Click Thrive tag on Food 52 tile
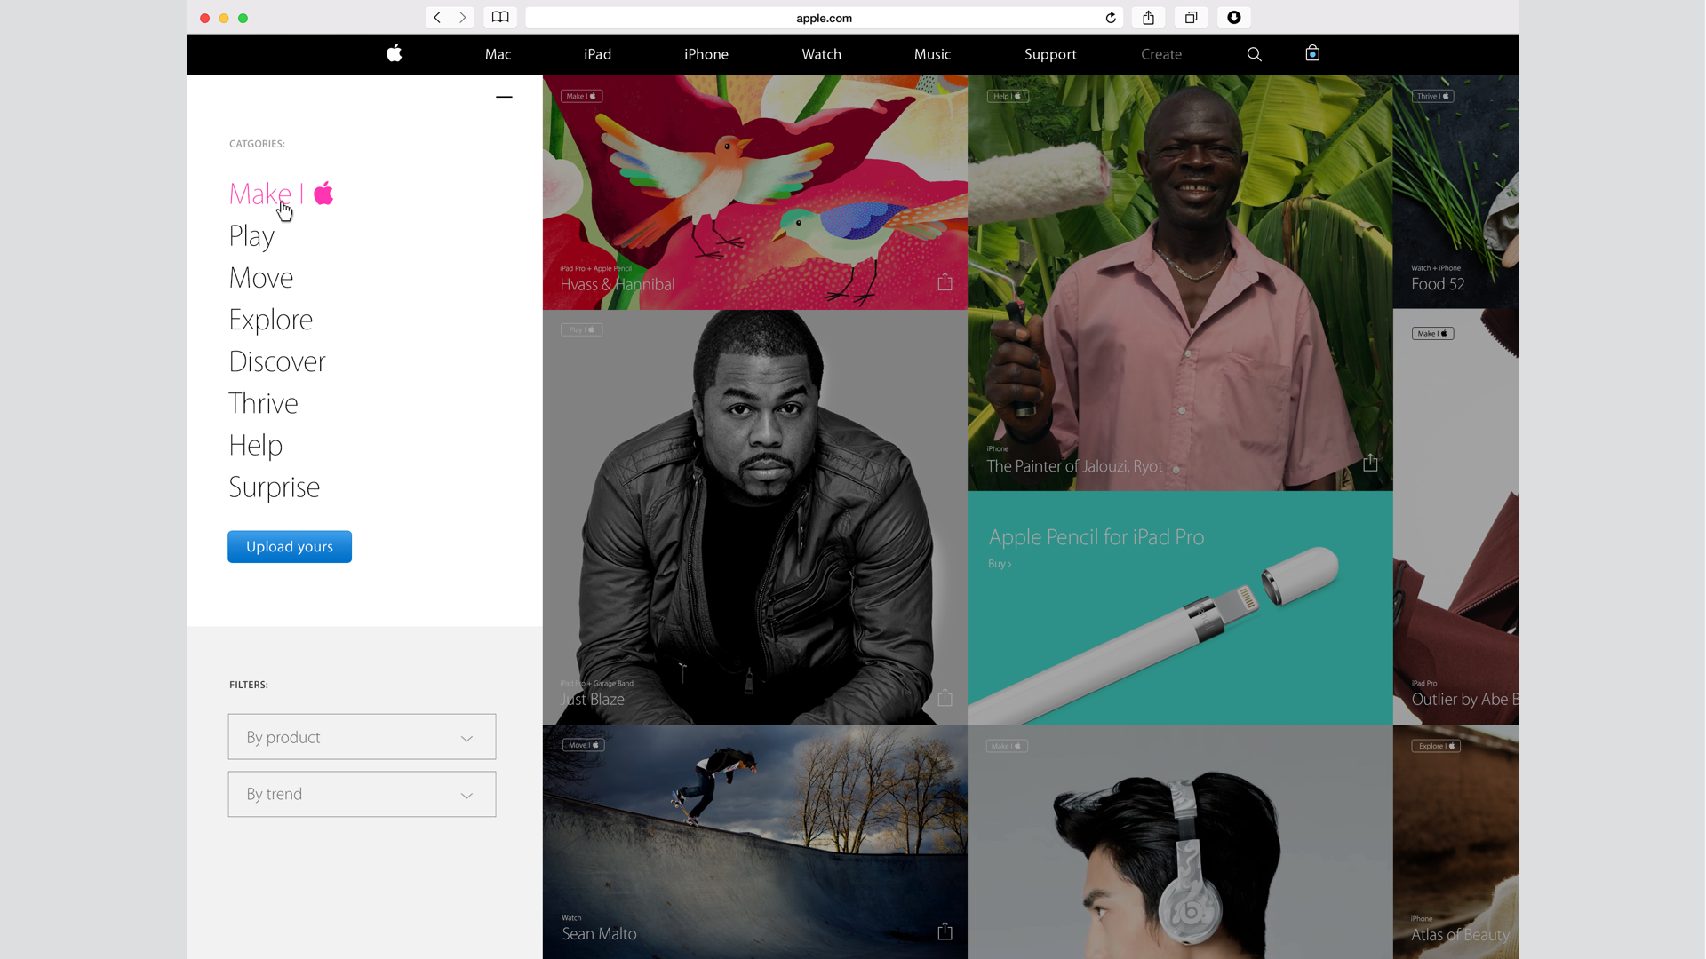1706x959 pixels. (1433, 96)
